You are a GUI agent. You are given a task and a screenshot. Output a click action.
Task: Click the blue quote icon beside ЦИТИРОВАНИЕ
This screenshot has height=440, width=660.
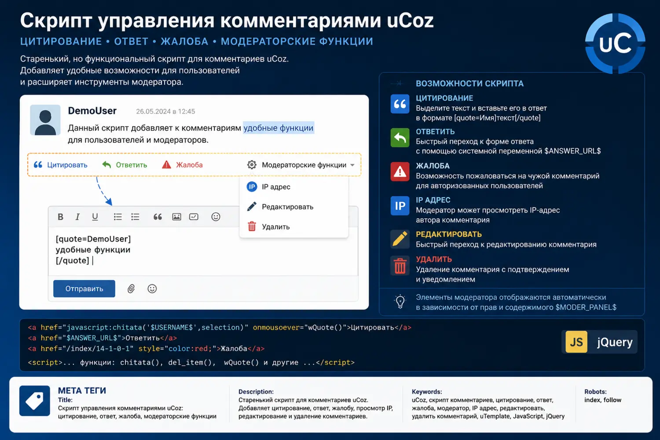coord(400,104)
